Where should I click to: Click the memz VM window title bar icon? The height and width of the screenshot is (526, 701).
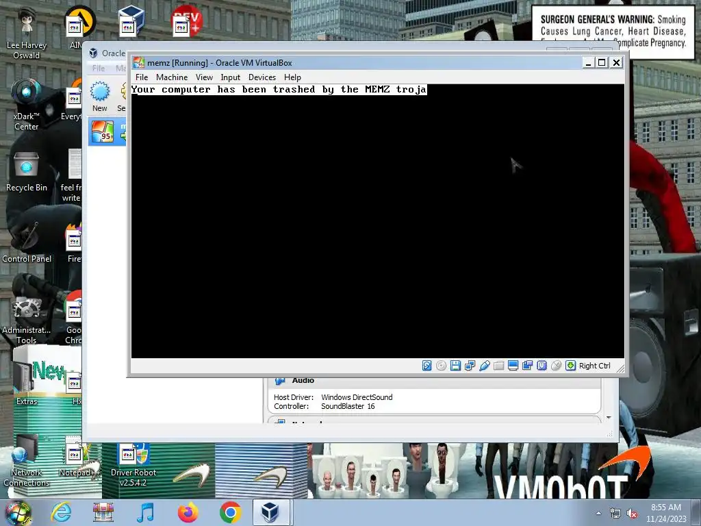click(139, 62)
